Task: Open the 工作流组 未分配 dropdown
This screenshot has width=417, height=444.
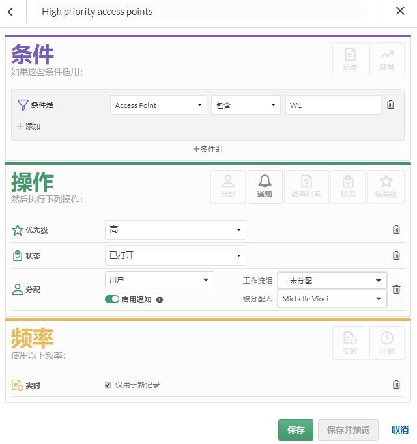Action: pyautogui.click(x=332, y=281)
